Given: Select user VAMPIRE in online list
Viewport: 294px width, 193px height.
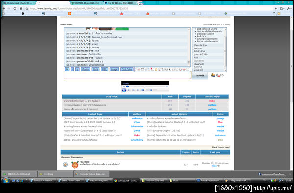Looking at the screenshot, I should 198,70.
